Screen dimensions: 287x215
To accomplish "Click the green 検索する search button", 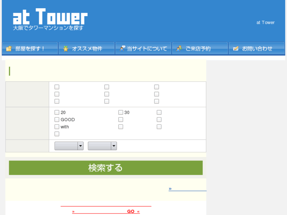I will 106,168.
